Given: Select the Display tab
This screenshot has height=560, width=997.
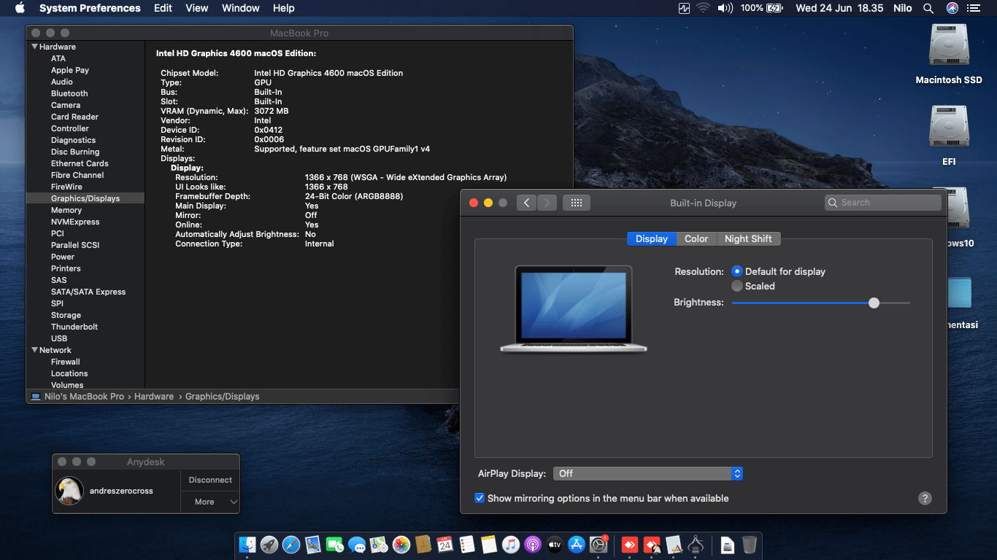Looking at the screenshot, I should [652, 238].
